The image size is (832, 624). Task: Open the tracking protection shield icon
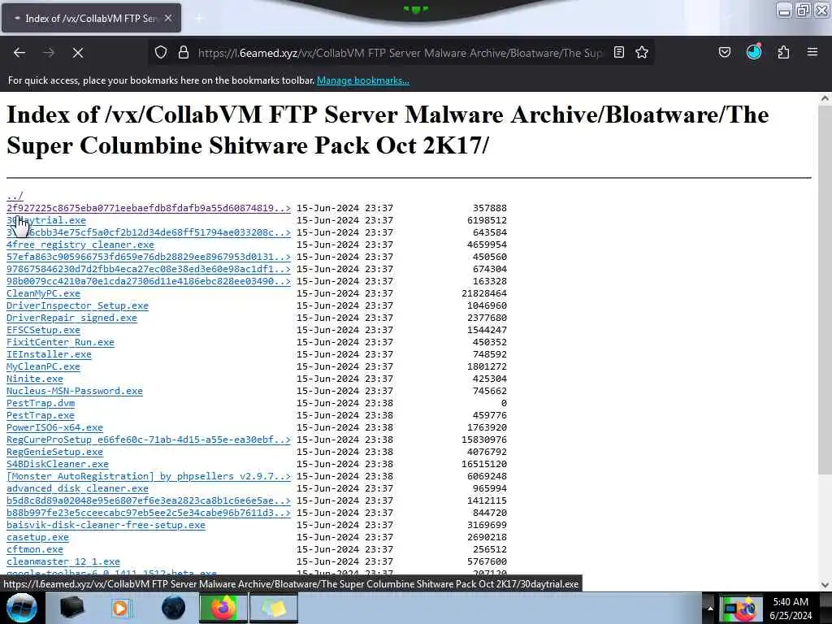(161, 53)
